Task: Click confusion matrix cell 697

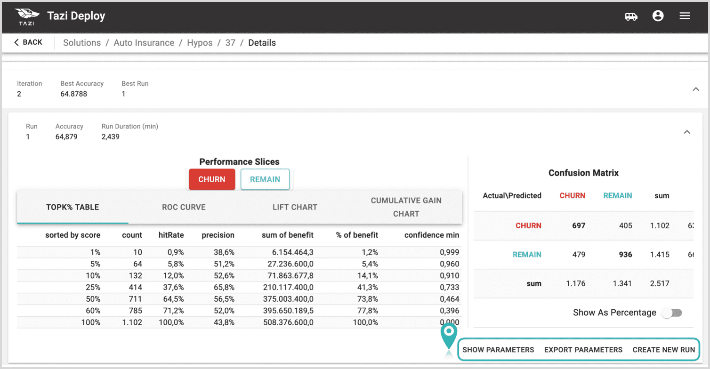Action: (x=579, y=225)
